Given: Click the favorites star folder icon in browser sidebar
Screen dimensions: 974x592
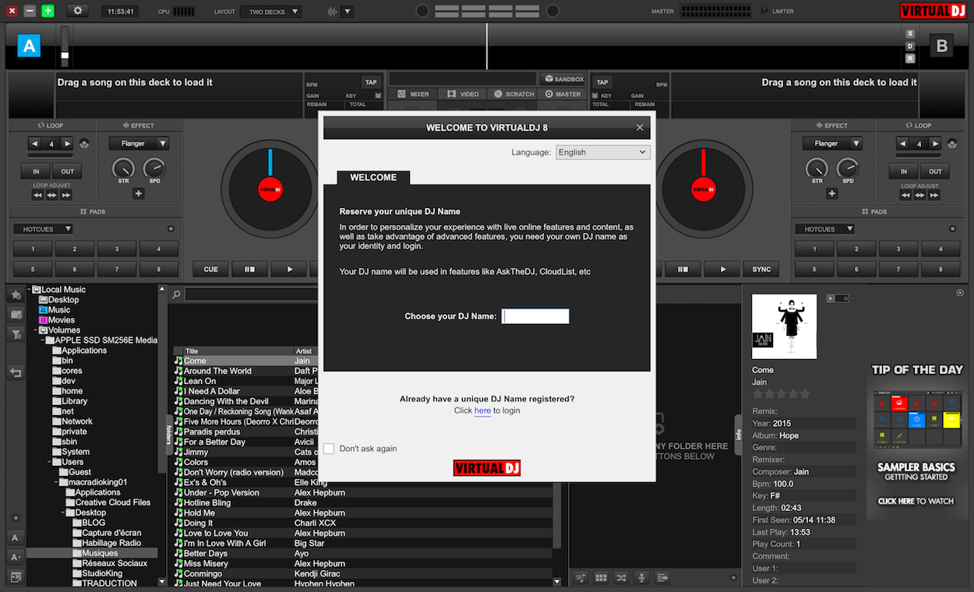Looking at the screenshot, I should pos(16,294).
